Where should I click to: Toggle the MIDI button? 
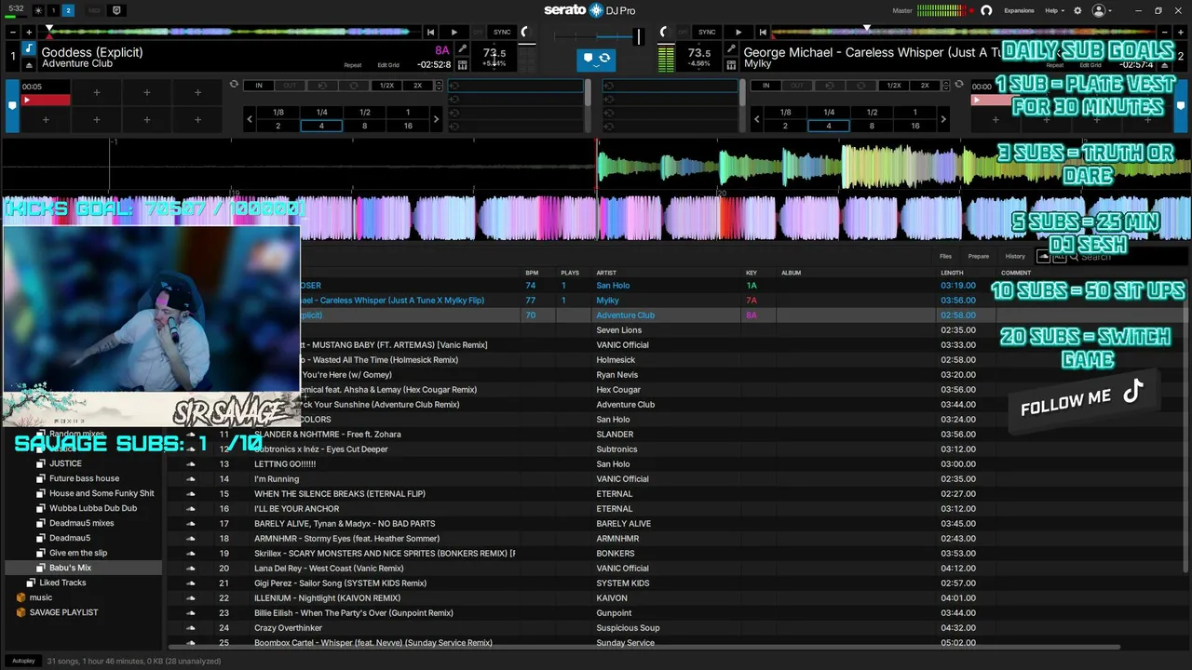(94, 10)
